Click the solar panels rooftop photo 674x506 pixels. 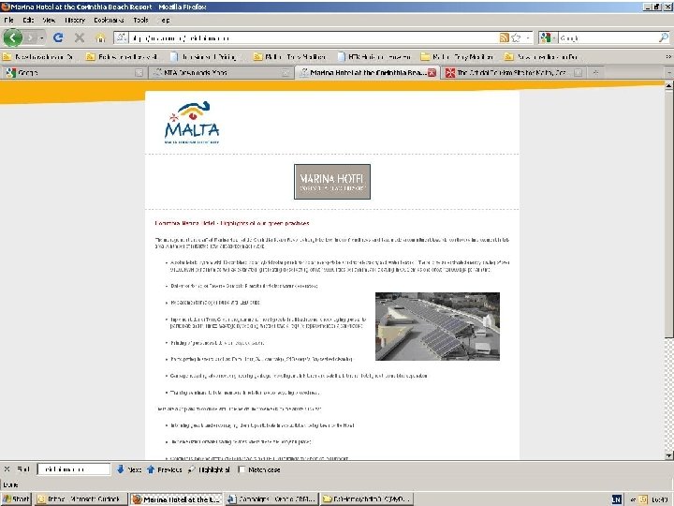437,326
